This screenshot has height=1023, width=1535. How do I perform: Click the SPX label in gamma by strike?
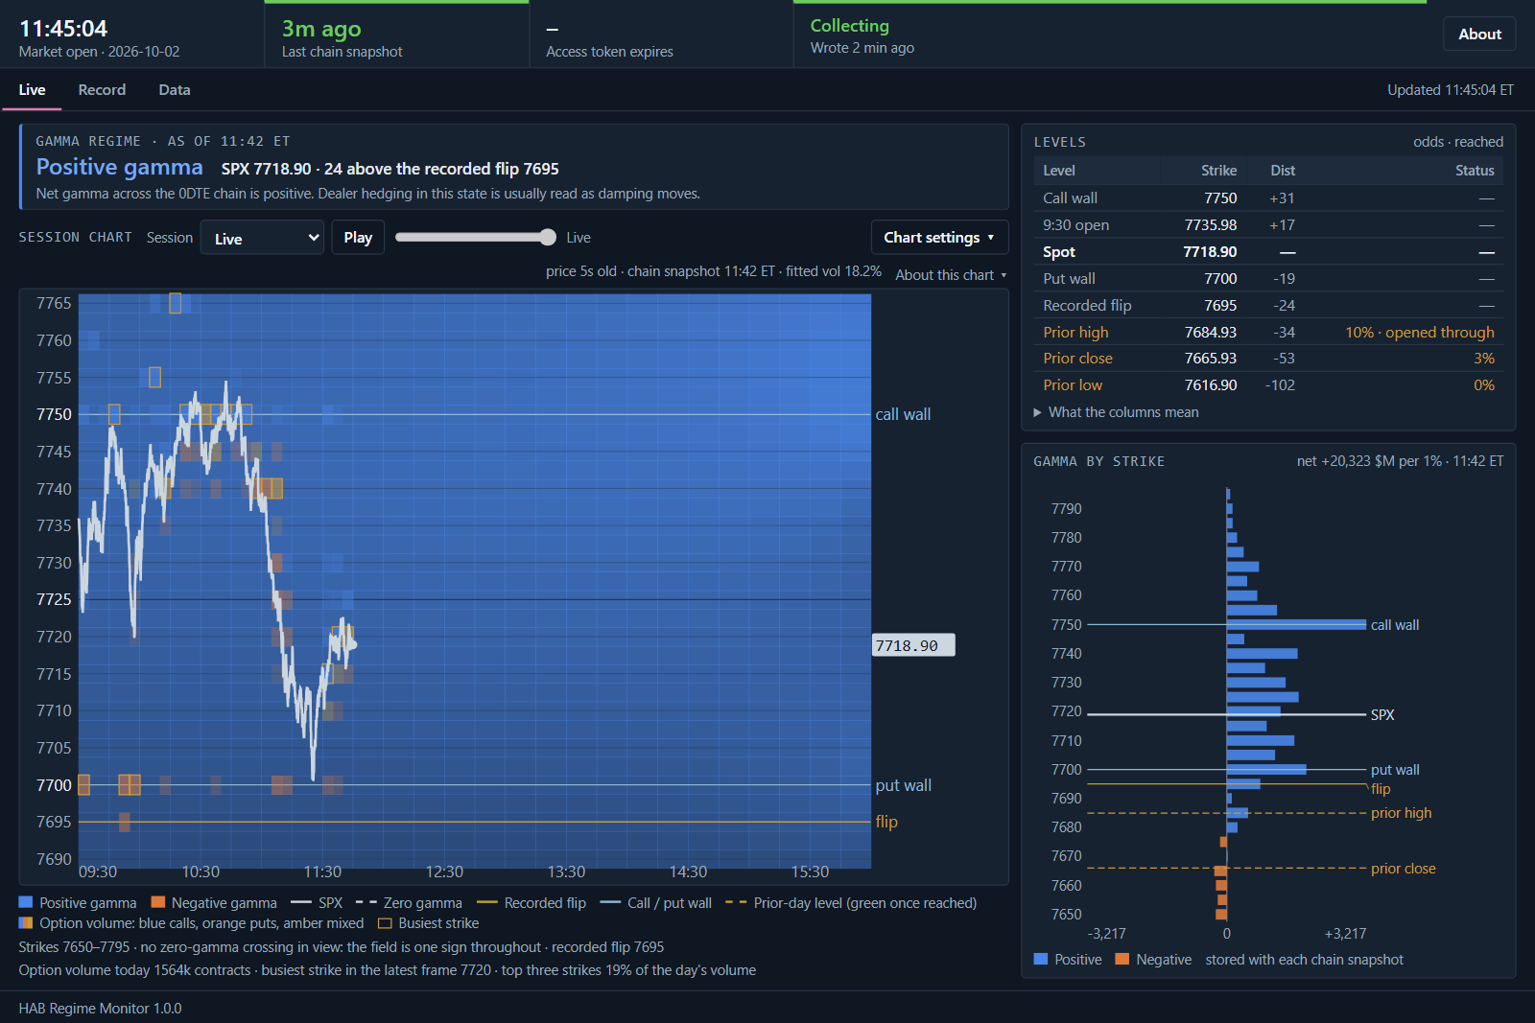[x=1382, y=715]
